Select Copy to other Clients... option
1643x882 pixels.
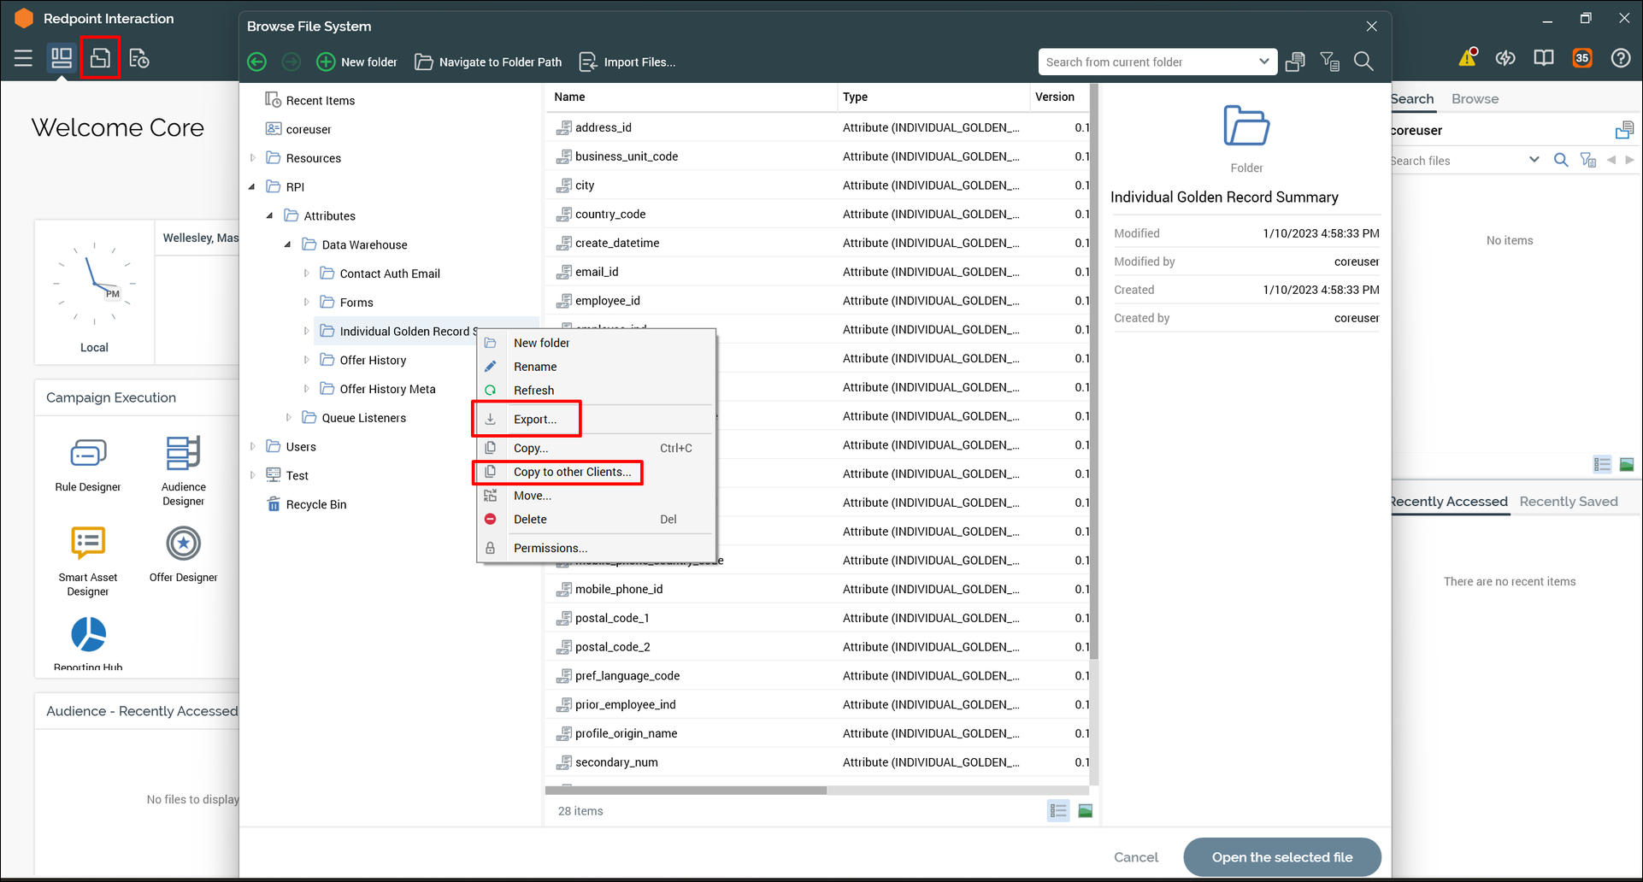click(x=572, y=473)
